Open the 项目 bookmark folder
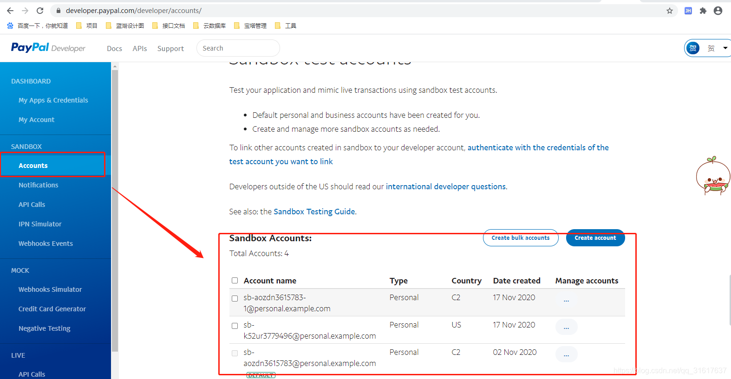731x379 pixels. point(87,26)
